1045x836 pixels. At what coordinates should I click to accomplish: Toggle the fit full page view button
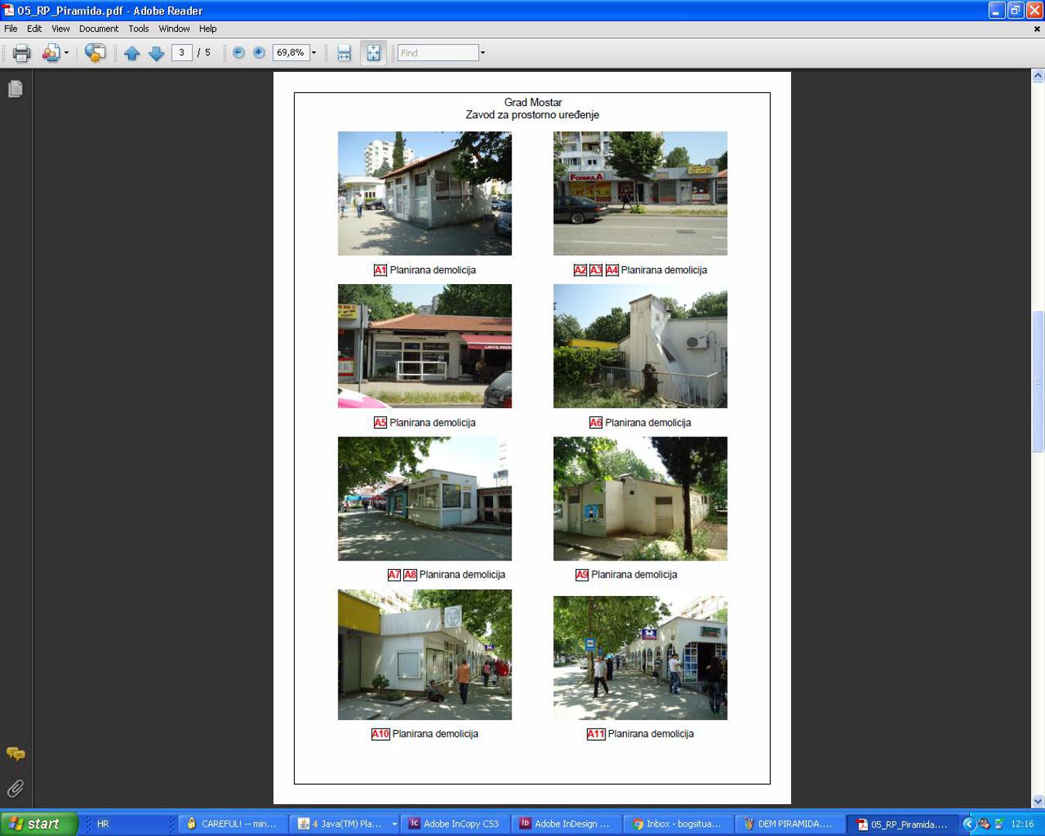click(373, 53)
